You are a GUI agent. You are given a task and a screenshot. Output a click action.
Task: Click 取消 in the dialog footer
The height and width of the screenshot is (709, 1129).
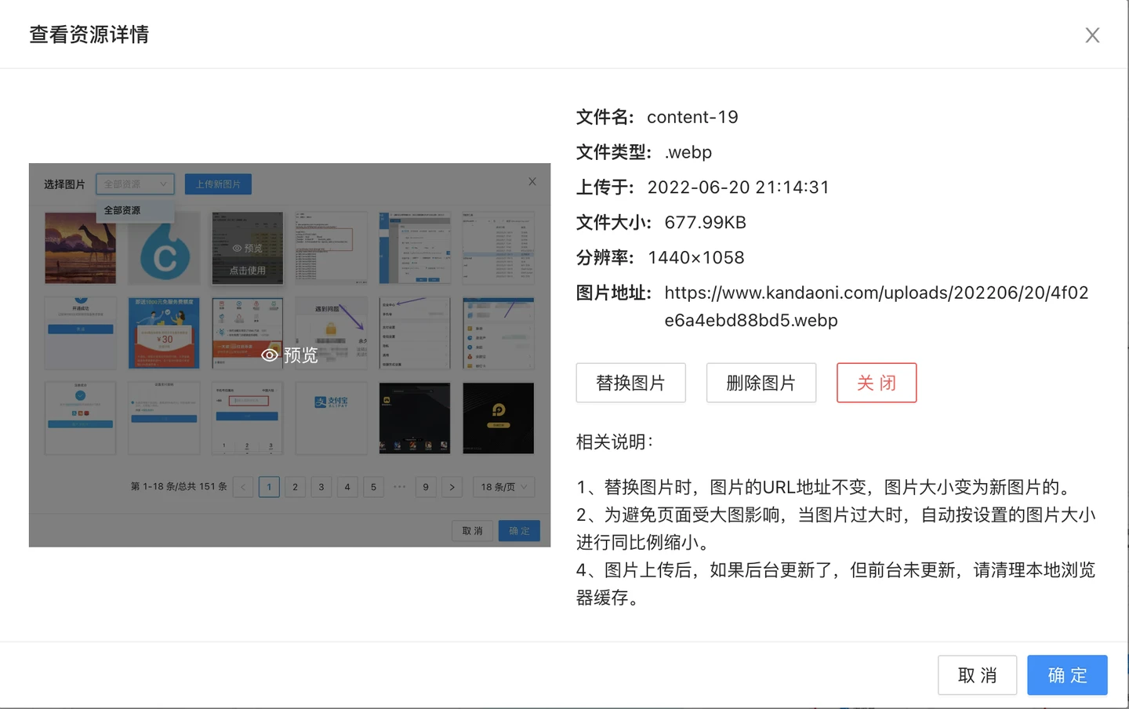click(977, 675)
